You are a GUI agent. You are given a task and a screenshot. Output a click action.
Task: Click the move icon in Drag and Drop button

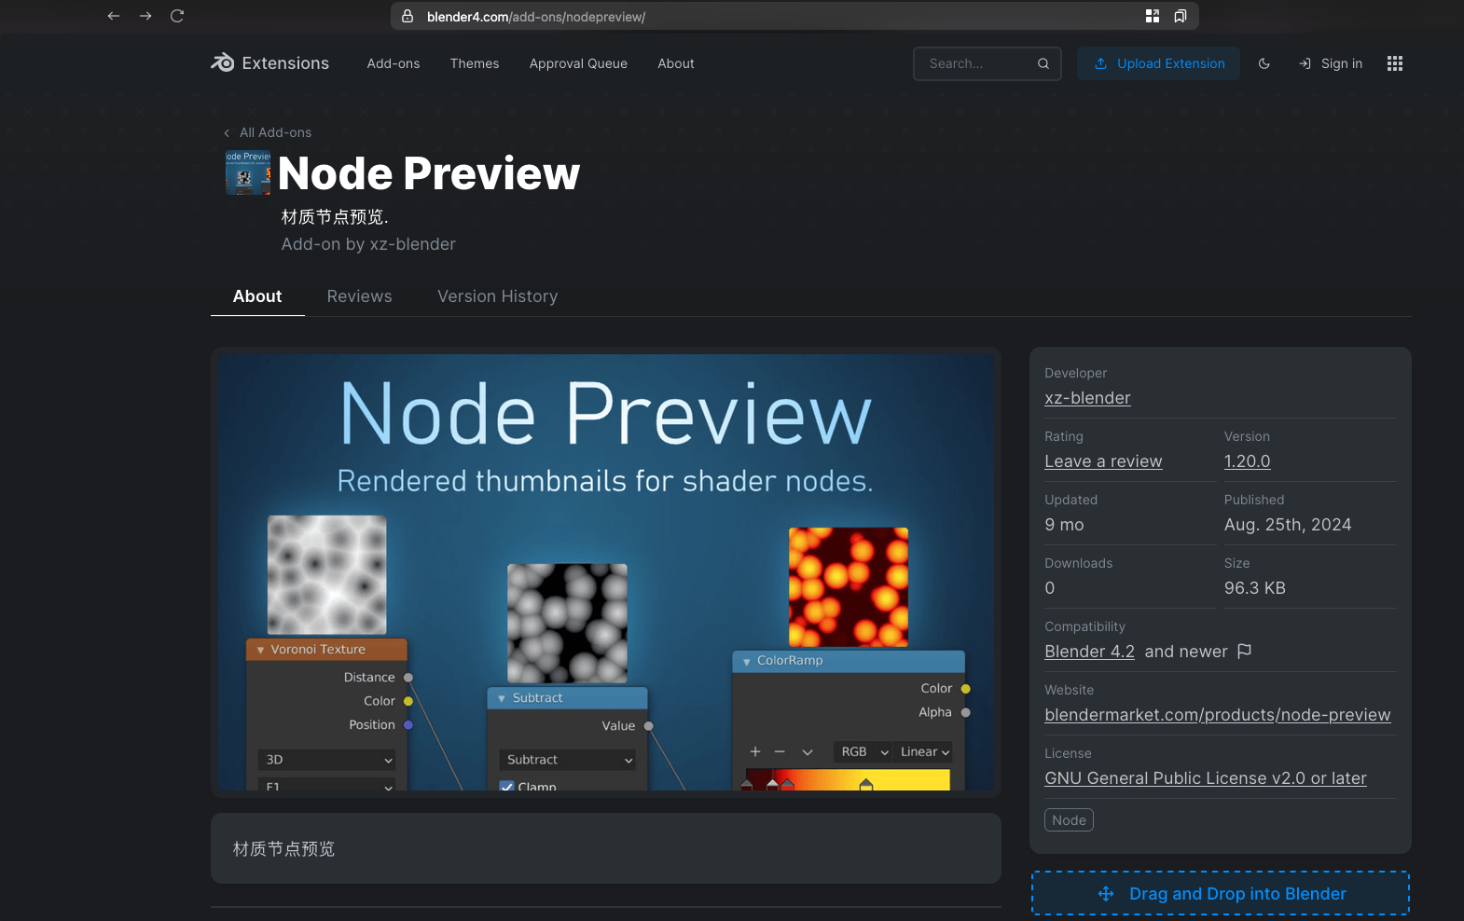coord(1106,894)
